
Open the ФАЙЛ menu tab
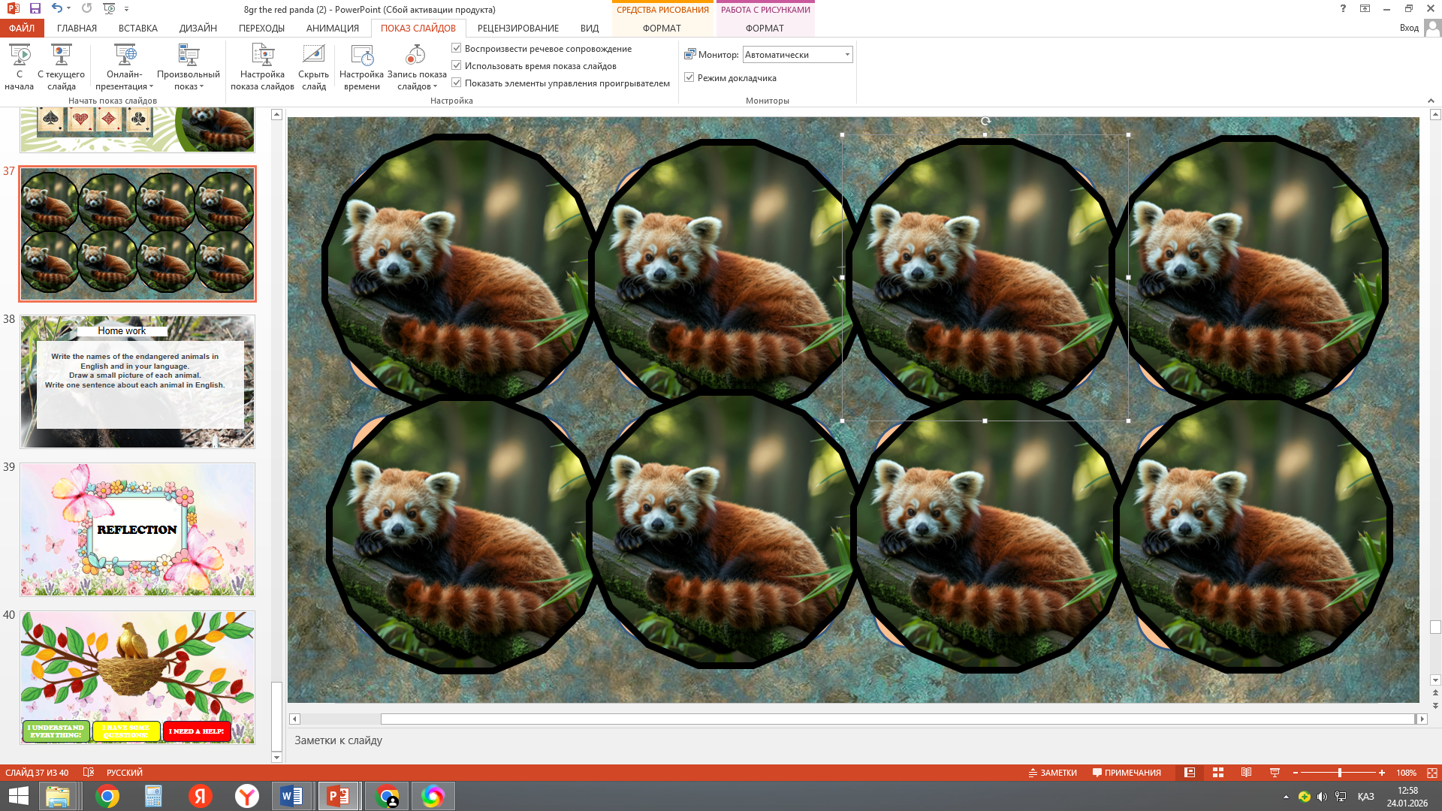22,28
